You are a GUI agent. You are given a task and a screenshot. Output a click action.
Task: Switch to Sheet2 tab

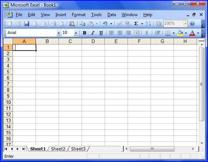point(58,149)
